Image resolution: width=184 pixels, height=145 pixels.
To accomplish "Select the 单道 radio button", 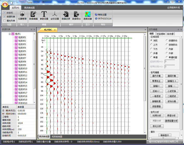I will coord(151,57).
